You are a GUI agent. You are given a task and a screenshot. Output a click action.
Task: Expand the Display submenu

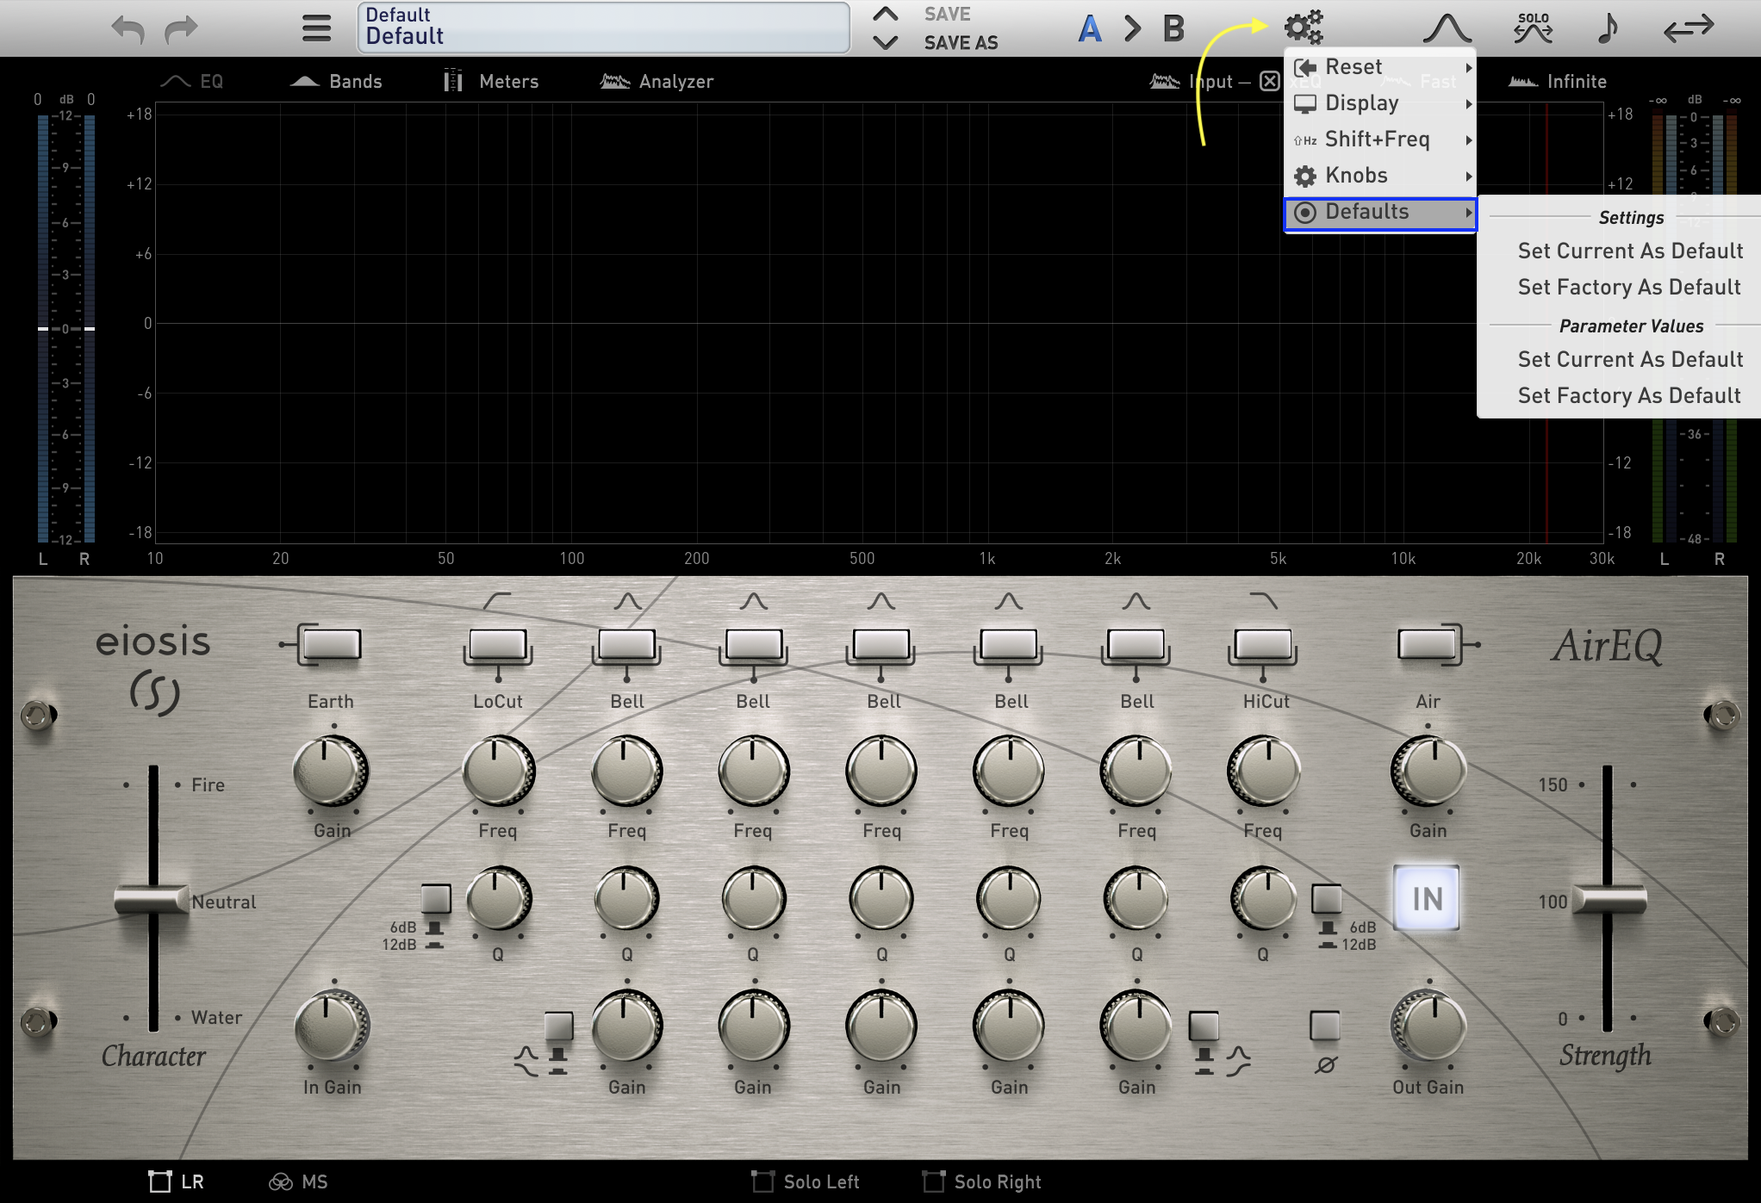1380,103
